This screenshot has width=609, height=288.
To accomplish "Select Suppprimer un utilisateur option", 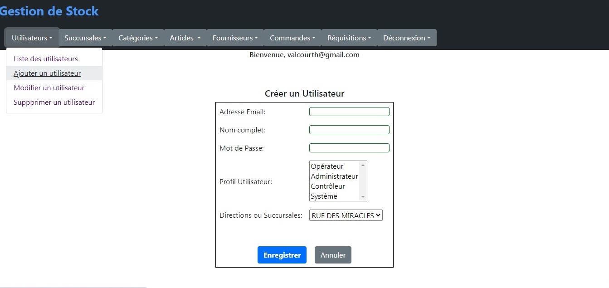I will [54, 103].
